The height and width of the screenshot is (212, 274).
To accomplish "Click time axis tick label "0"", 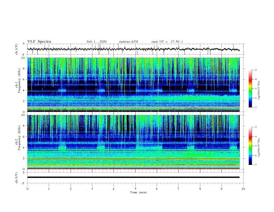I will pyautogui.click(x=27, y=189).
